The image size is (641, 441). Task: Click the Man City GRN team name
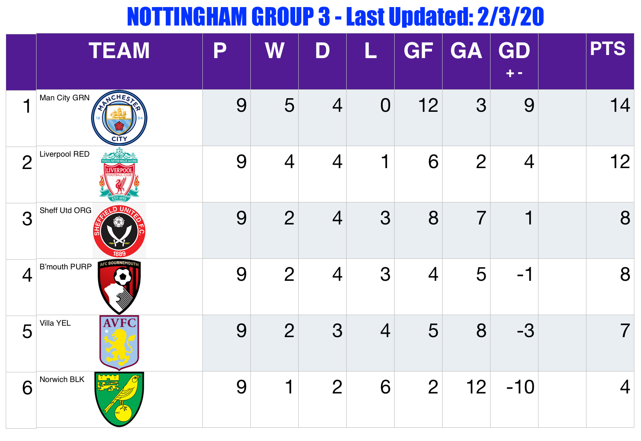click(x=65, y=98)
